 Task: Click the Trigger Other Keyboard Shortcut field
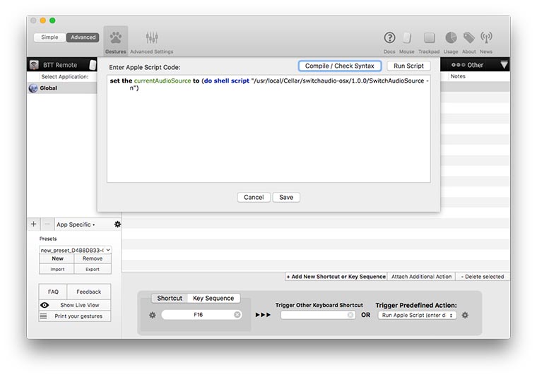pos(317,315)
